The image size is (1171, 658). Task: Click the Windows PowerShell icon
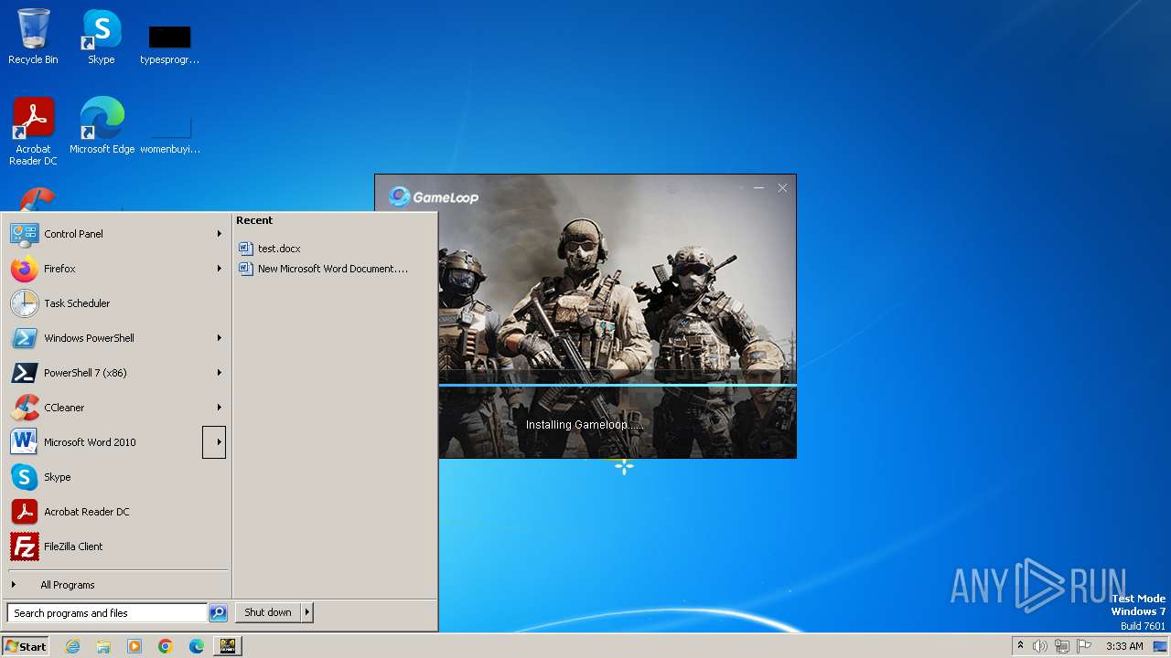point(25,338)
